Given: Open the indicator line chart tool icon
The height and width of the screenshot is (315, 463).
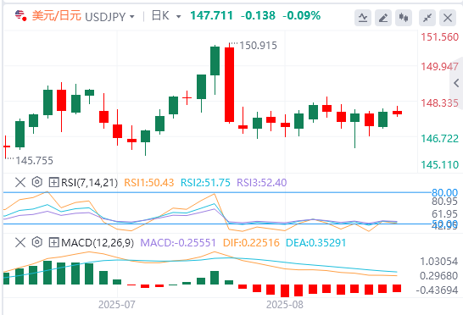Looking at the screenshot, I should tap(363, 18).
